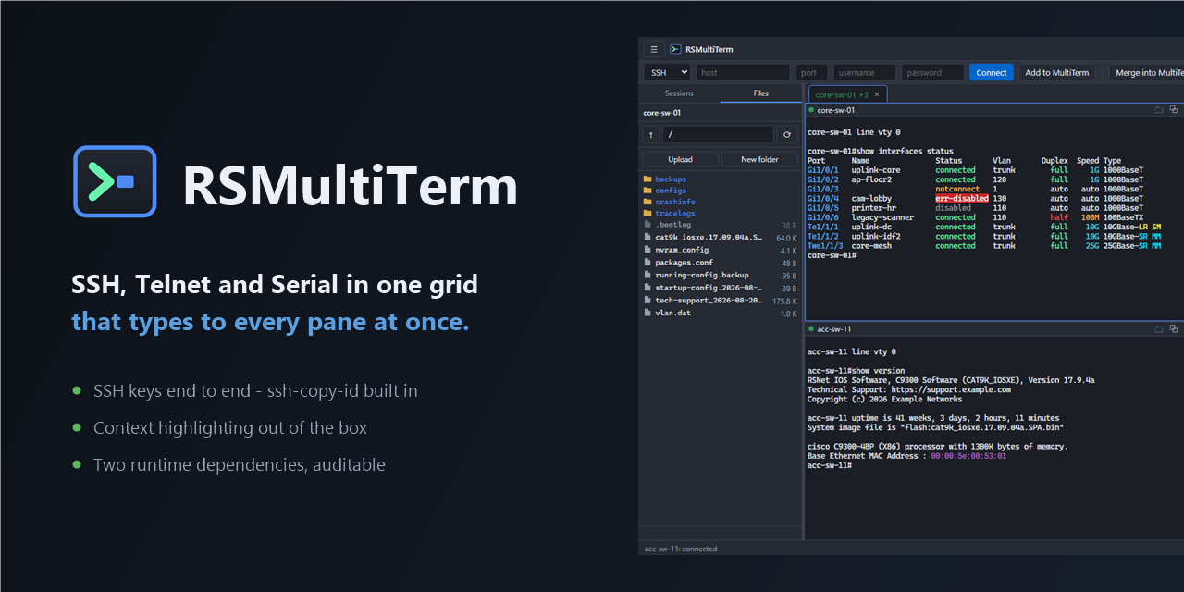
Task: Click the folder icon of the configs directory
Action: click(x=647, y=190)
